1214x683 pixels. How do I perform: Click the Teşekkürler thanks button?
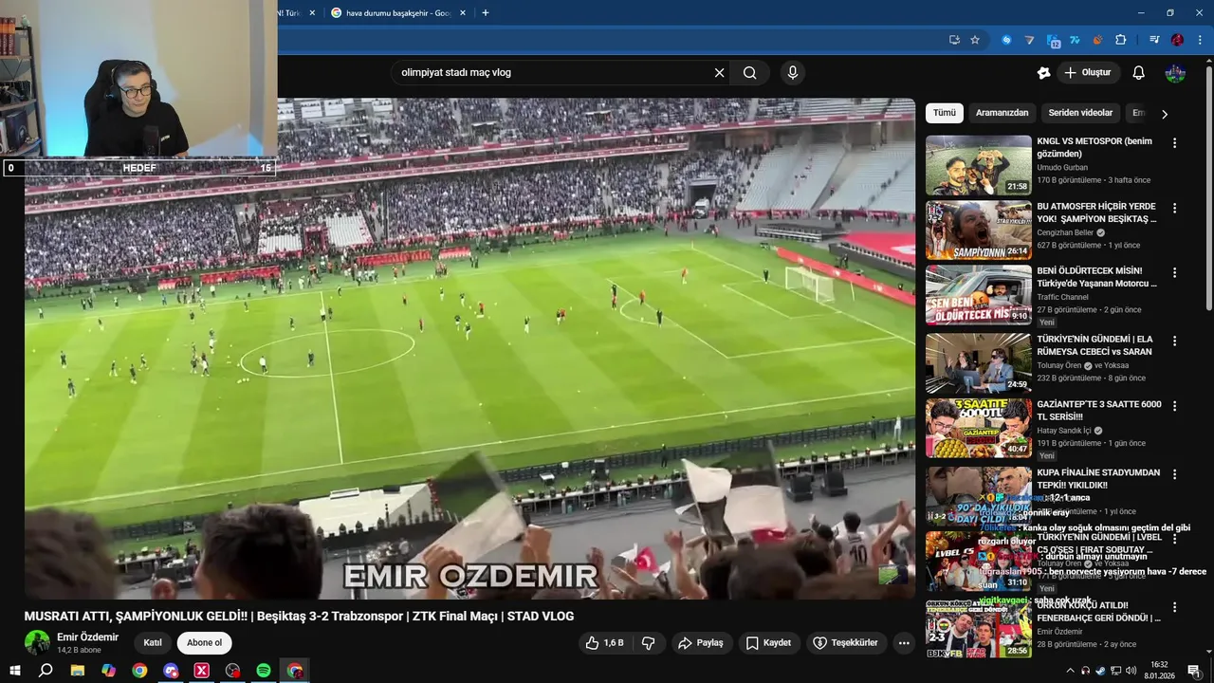[x=846, y=643]
